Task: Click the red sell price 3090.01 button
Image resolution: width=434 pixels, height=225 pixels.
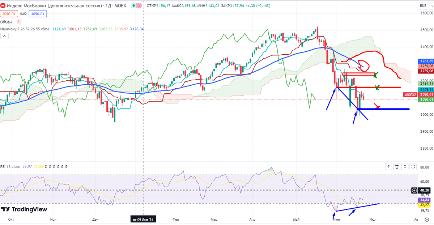Action: 9,13
